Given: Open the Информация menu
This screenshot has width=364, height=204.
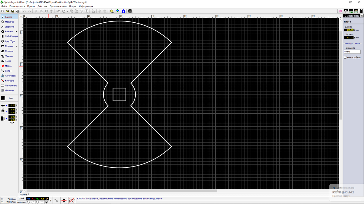Looking at the screenshot, I should [86, 6].
